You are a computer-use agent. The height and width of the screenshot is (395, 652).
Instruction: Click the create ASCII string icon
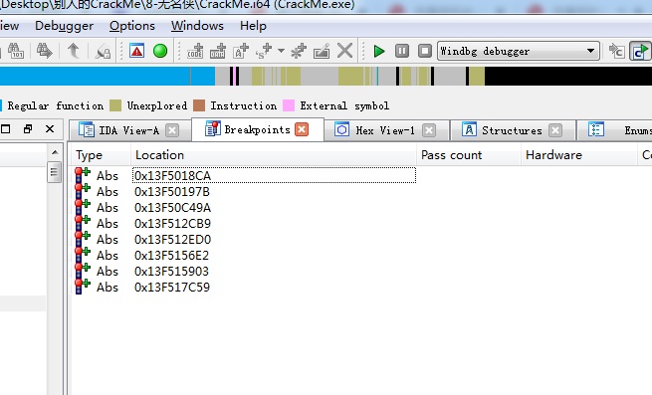click(x=241, y=51)
